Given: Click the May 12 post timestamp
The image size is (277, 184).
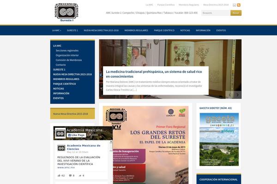Looking at the screenshot, I should (x=78, y=152).
